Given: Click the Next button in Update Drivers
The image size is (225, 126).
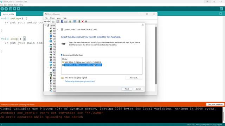Looking at the screenshot, I should tap(127, 89).
